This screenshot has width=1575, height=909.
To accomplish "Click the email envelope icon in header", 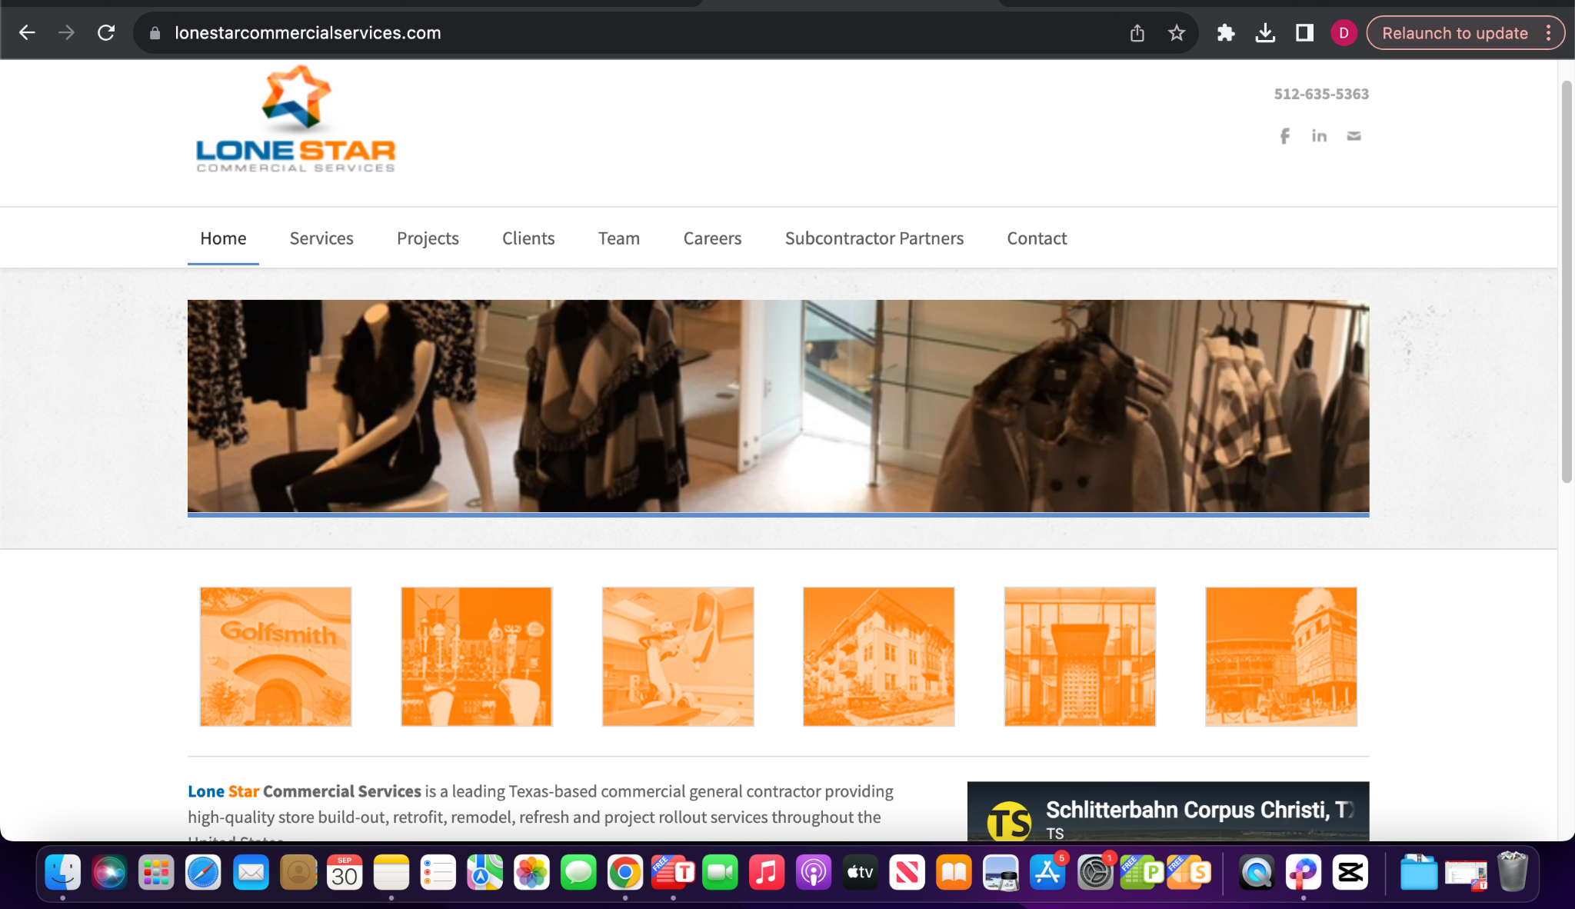I will point(1354,136).
